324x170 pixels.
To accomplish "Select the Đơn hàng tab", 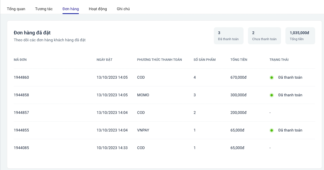I will (71, 9).
